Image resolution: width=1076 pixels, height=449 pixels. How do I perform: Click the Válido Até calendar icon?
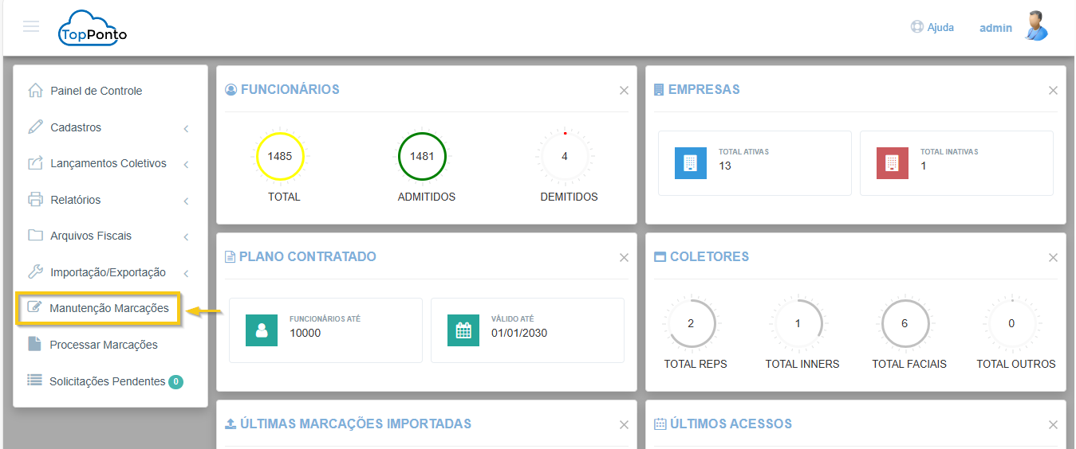(x=463, y=330)
